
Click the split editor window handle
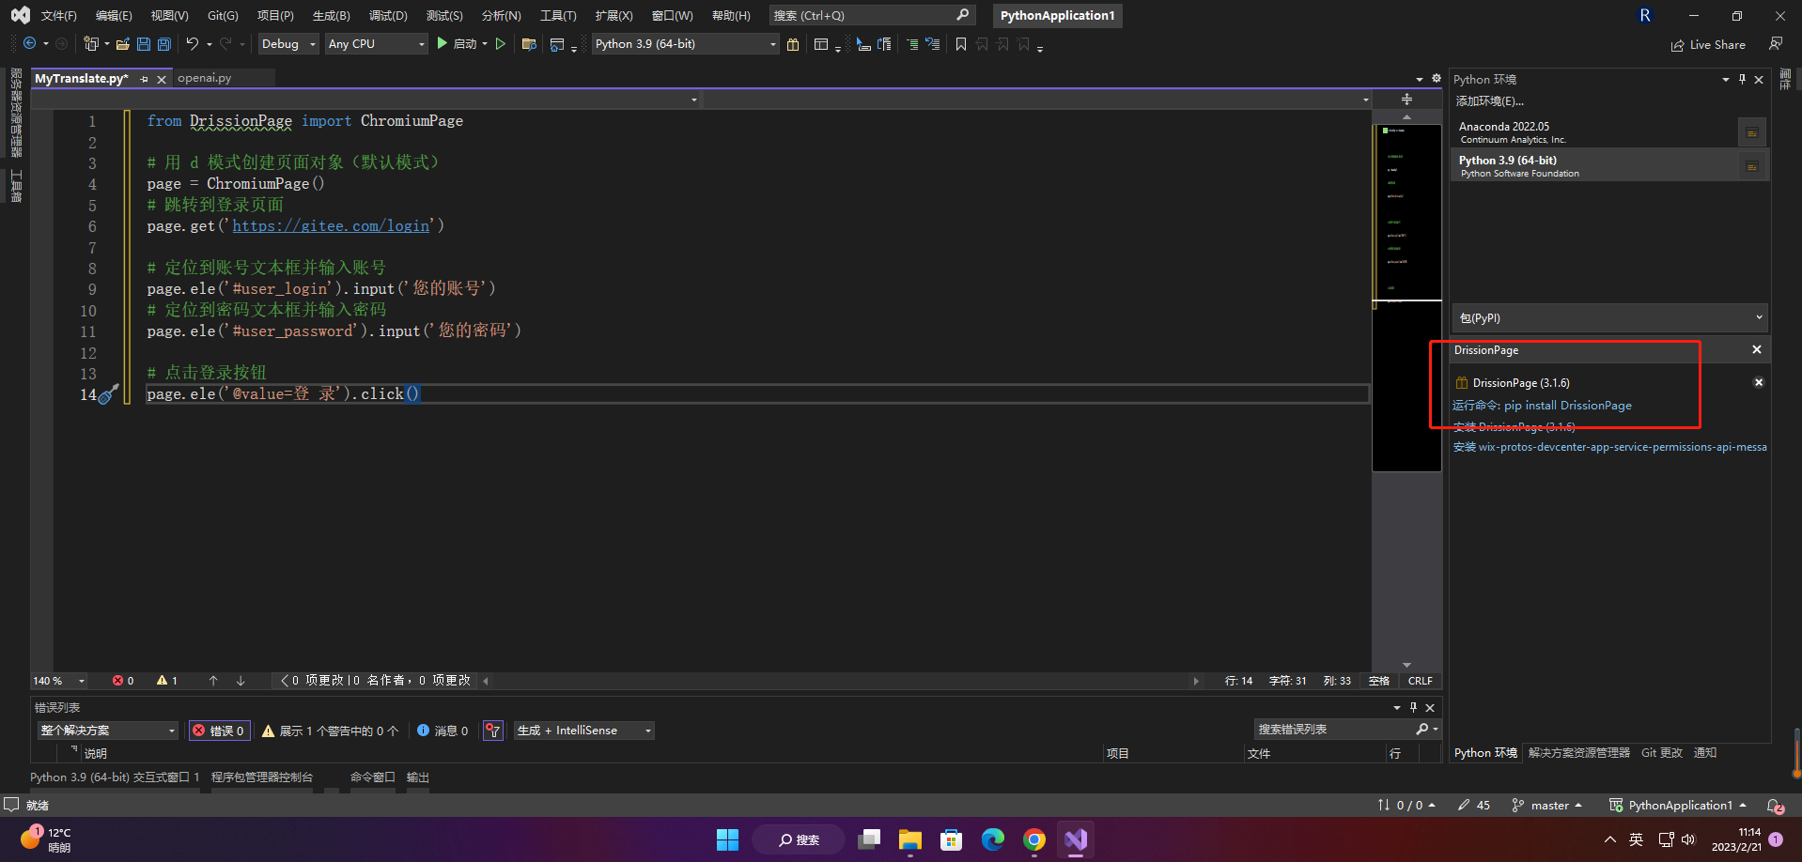[x=1406, y=99]
